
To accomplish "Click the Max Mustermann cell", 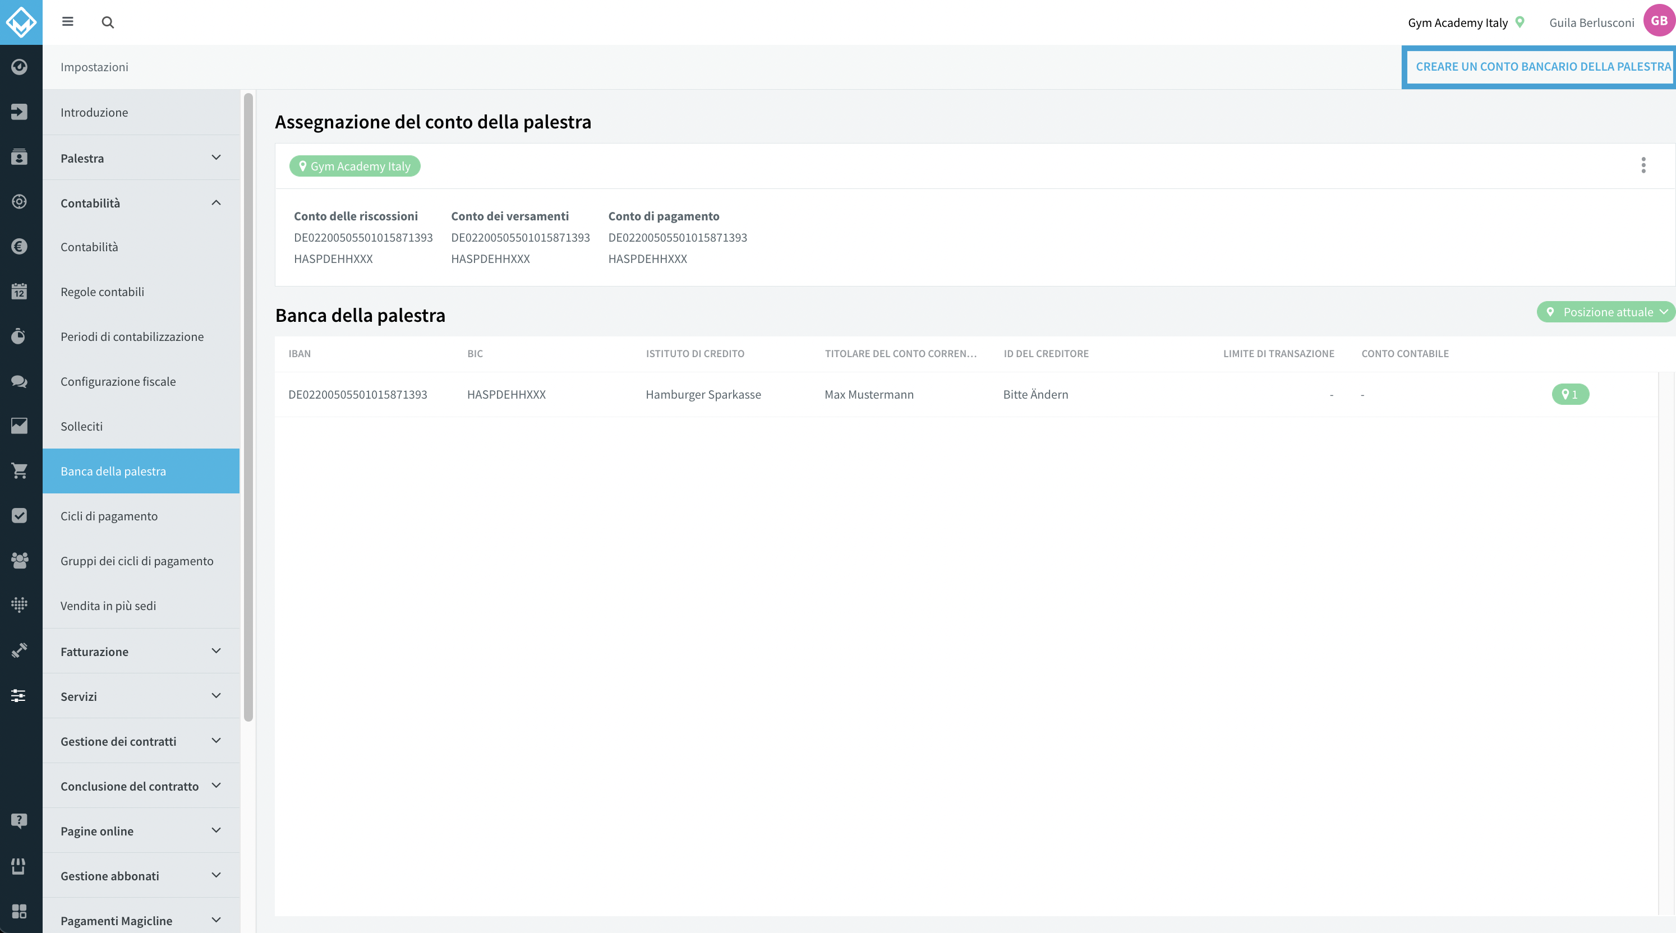I will pyautogui.click(x=869, y=394).
